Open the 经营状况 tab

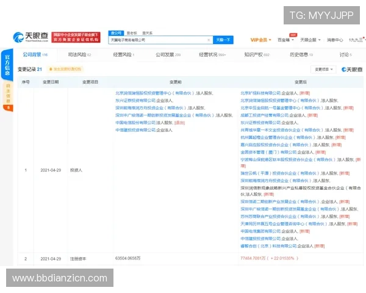point(212,55)
